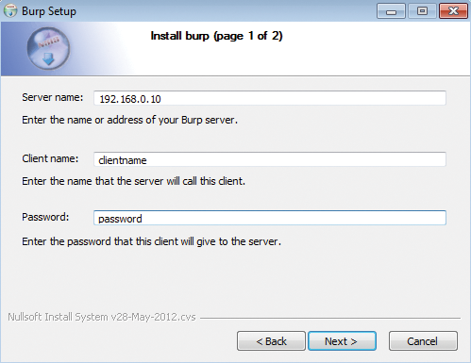
Task: Focus the Client name input field
Action: point(270,159)
